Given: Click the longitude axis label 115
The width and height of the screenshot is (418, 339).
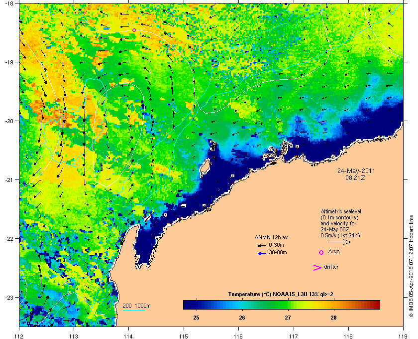Looking at the screenshot, I should [x=184, y=336].
